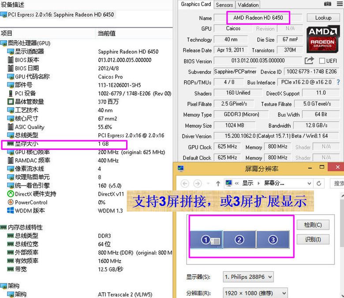Click the 内存总线特性 section header
This screenshot has width=344, height=298.
[22, 227]
